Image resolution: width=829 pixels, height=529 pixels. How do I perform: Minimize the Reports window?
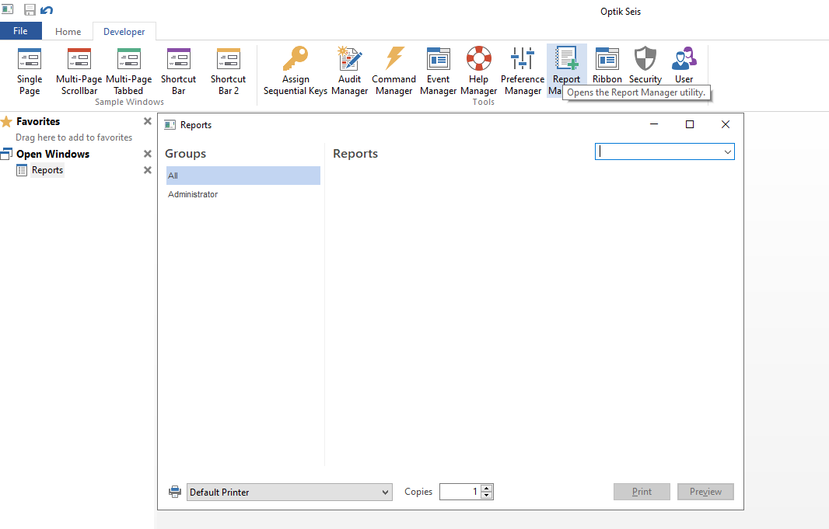tap(654, 124)
